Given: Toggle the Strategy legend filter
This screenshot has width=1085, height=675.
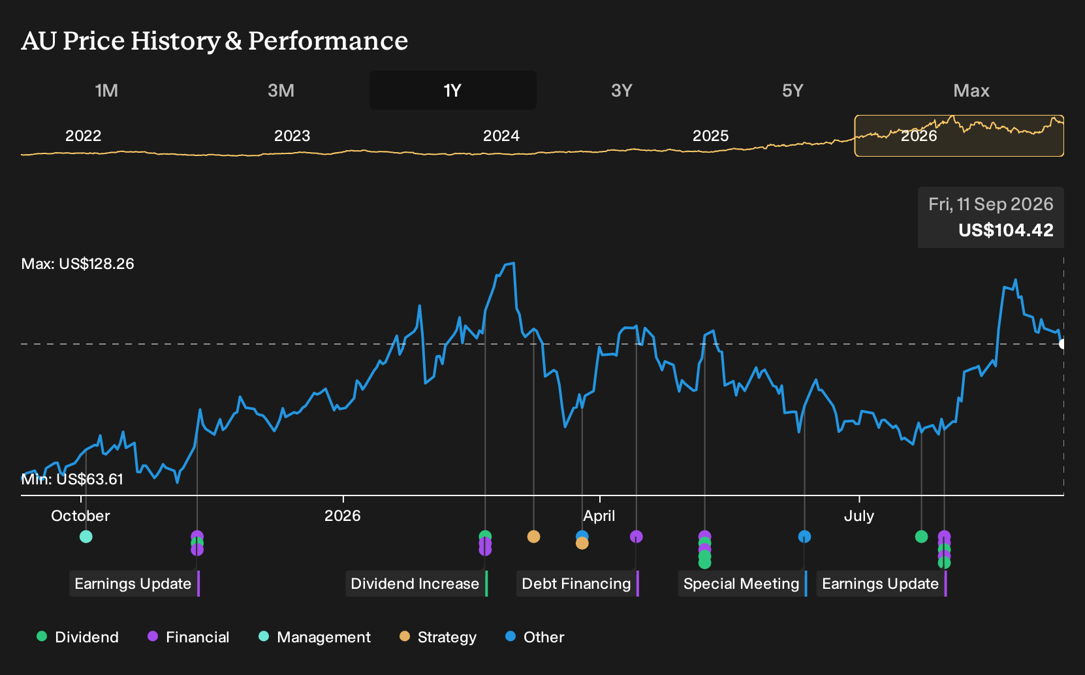Looking at the screenshot, I should point(438,637).
